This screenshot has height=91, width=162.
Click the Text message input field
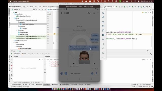pos(79,73)
